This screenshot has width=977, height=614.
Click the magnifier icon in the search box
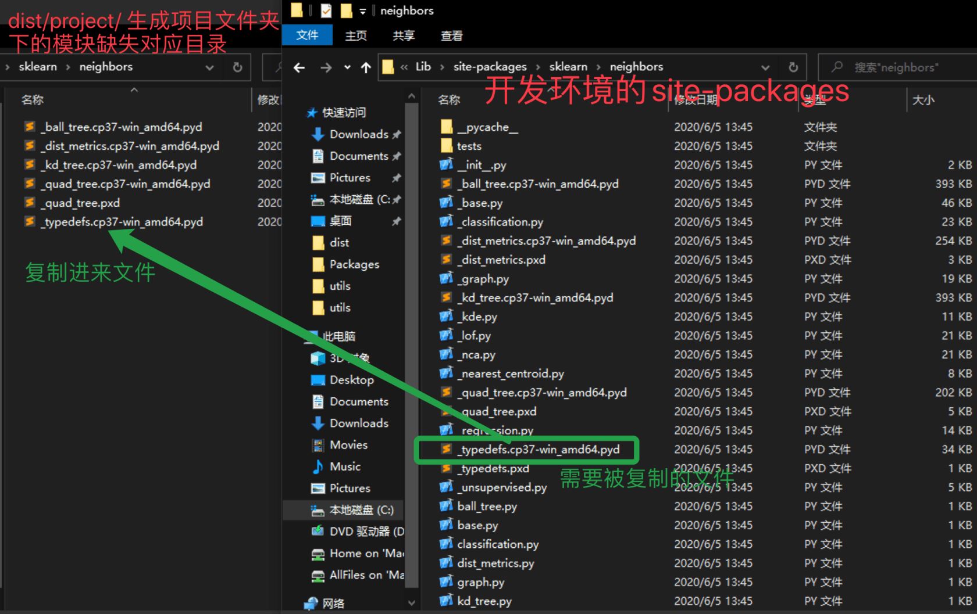point(837,67)
